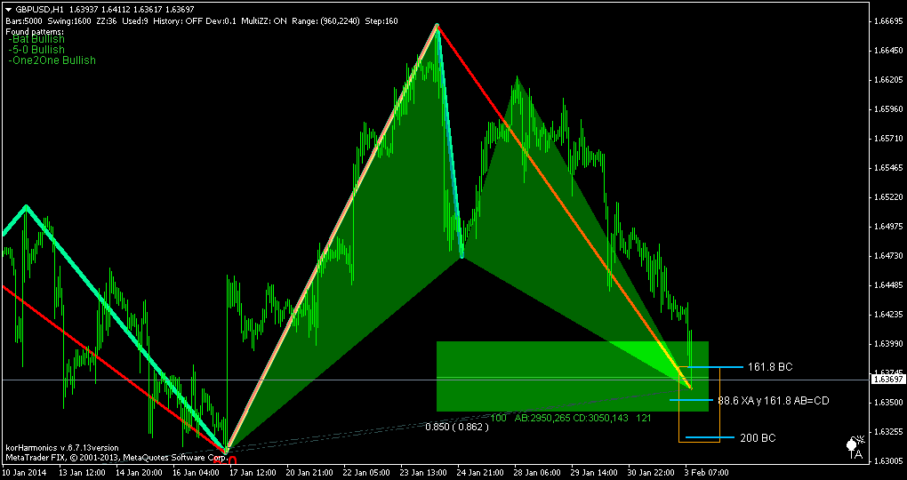Click the 'AB:2950,265 CD:3050,143' text
Viewport: 907px width, 480px height.
[572, 418]
